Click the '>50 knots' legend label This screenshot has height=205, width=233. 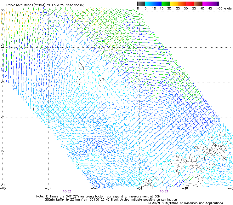(x=224, y=9)
